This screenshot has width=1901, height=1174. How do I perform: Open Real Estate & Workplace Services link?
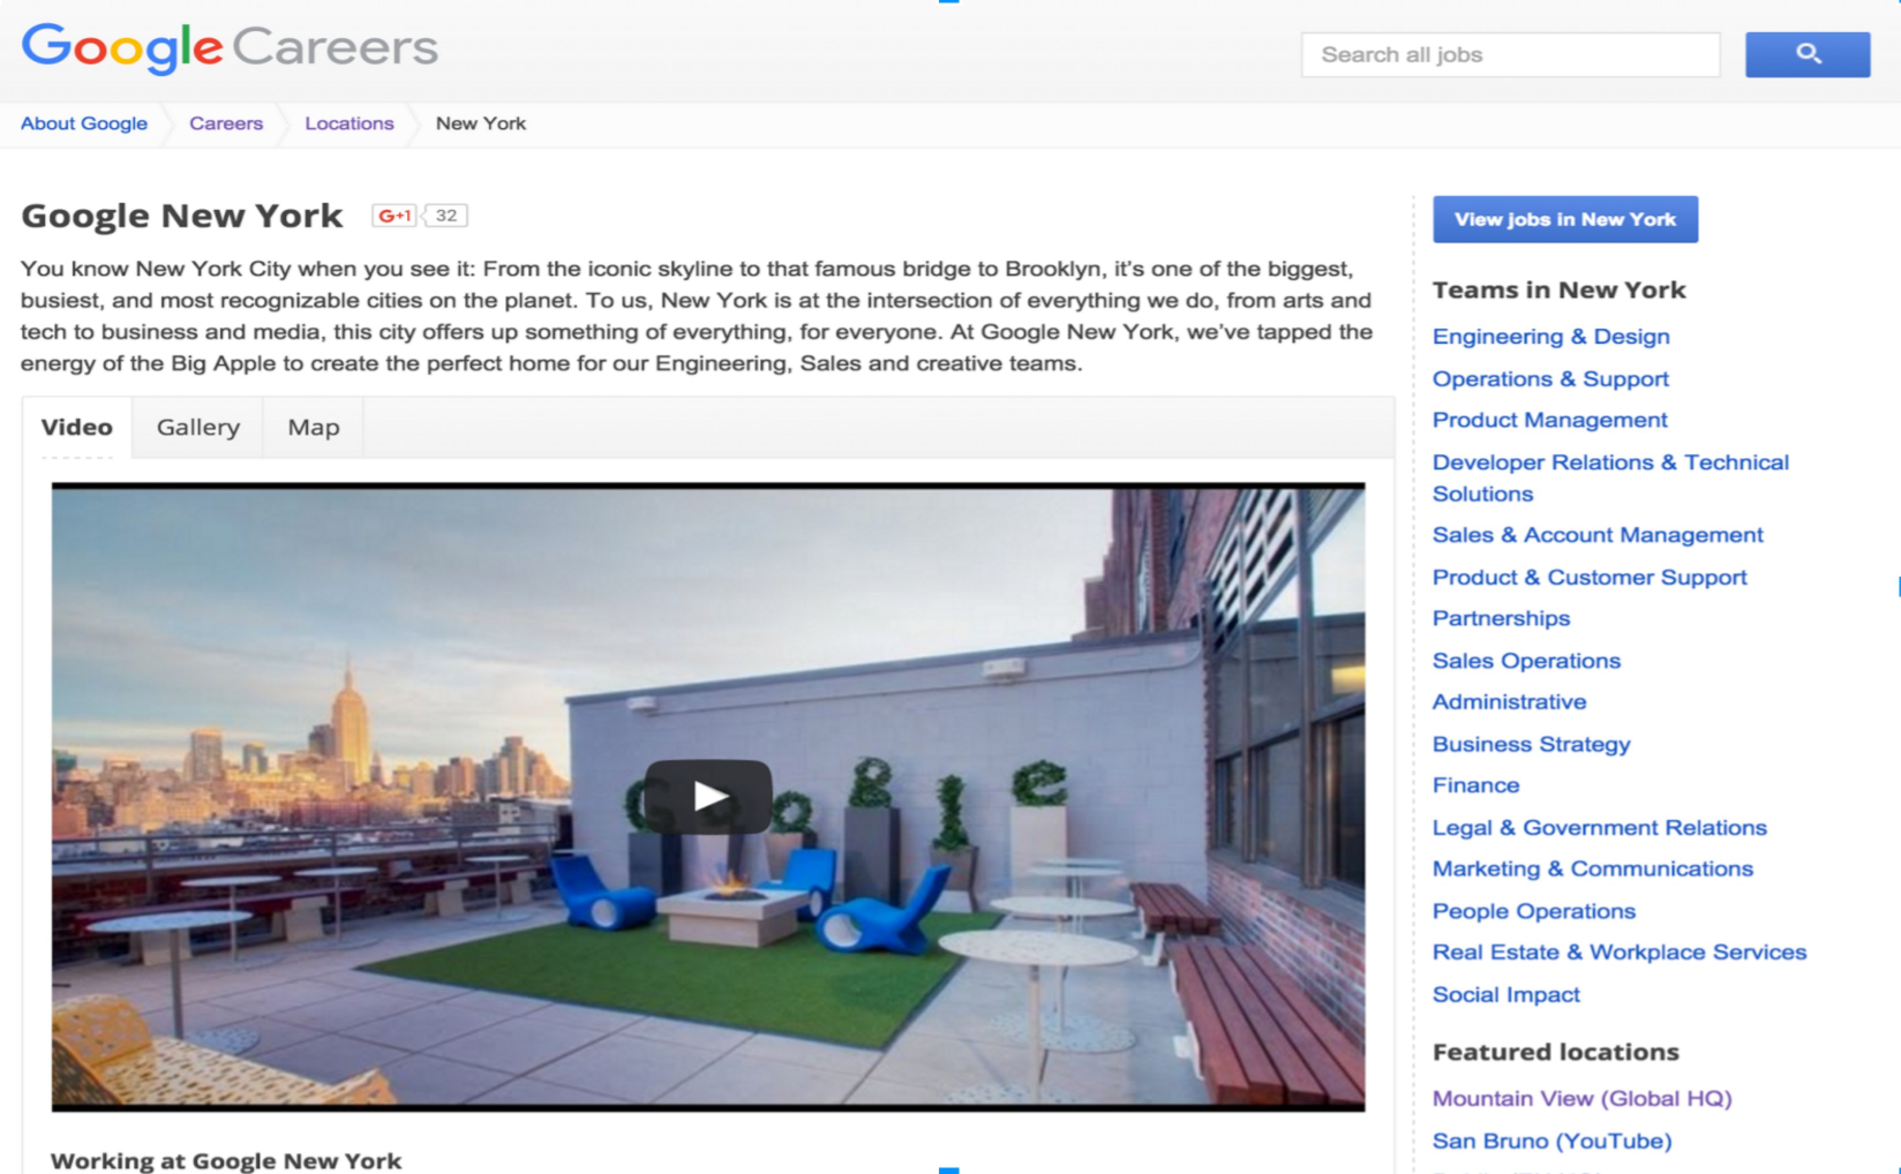(1619, 953)
